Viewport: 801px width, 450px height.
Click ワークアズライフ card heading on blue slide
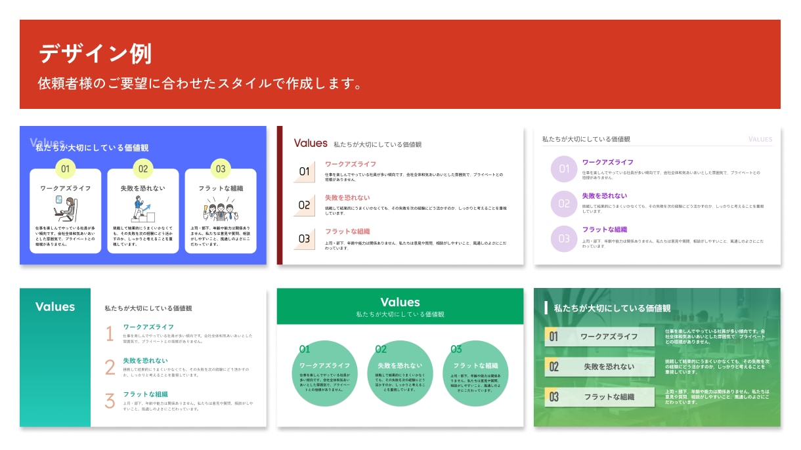coord(66,188)
